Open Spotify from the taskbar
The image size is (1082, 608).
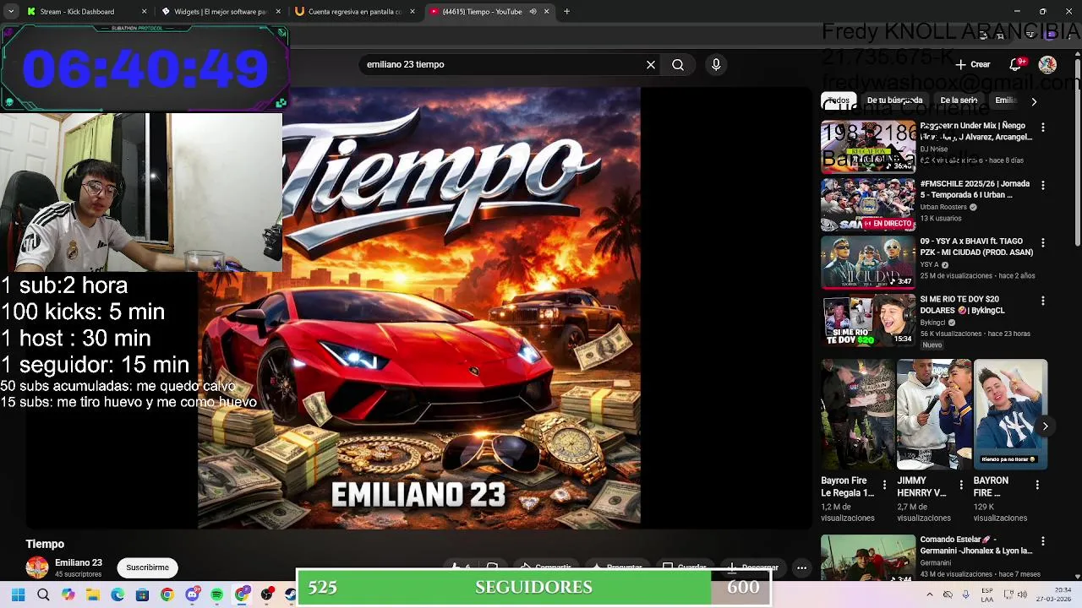coord(217,595)
